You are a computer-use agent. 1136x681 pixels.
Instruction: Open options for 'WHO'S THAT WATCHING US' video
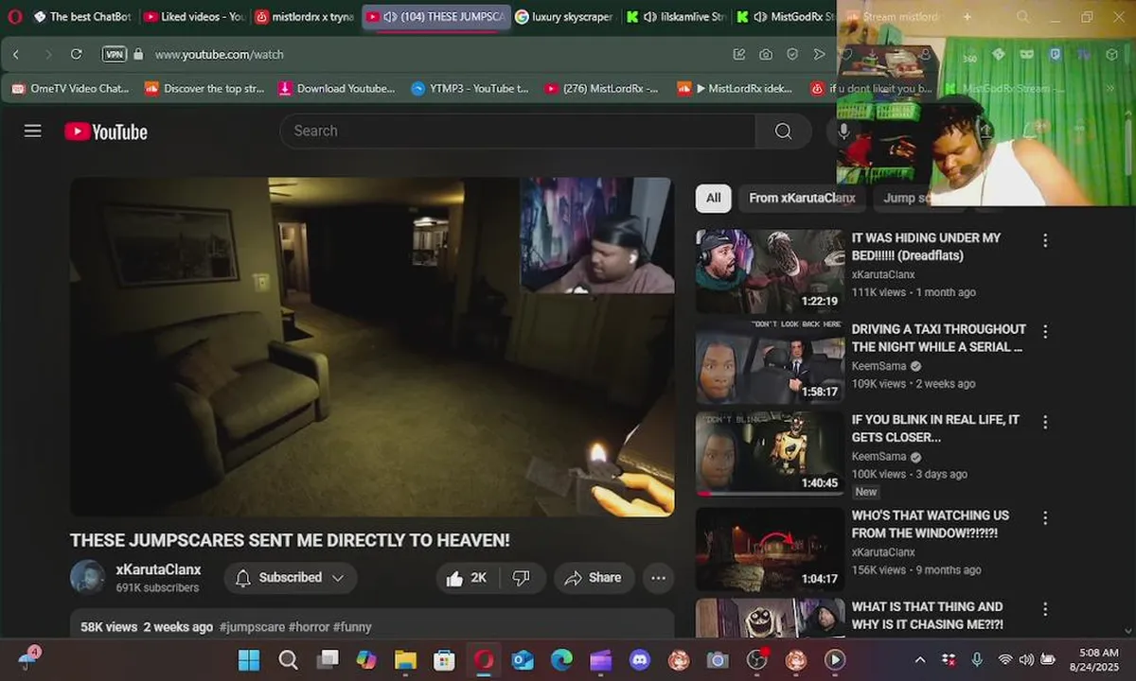1045,518
